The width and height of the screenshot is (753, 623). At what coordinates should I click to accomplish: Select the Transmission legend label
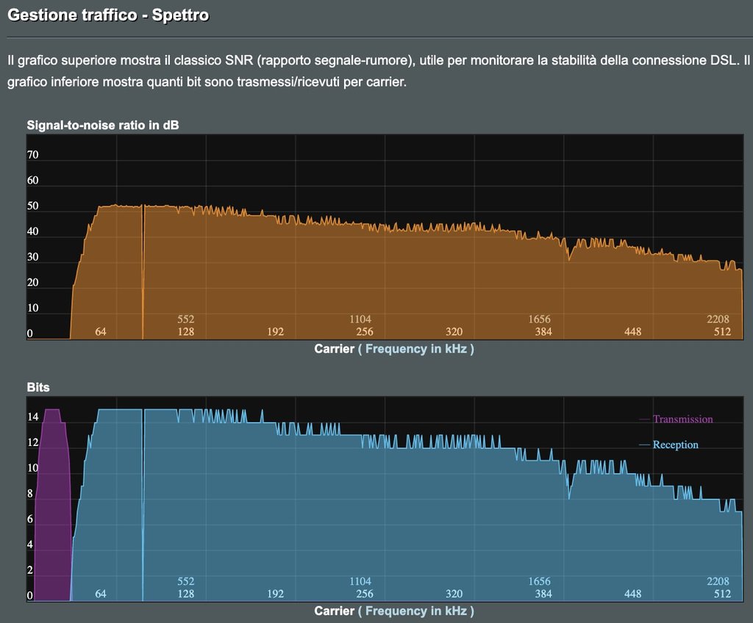[682, 419]
